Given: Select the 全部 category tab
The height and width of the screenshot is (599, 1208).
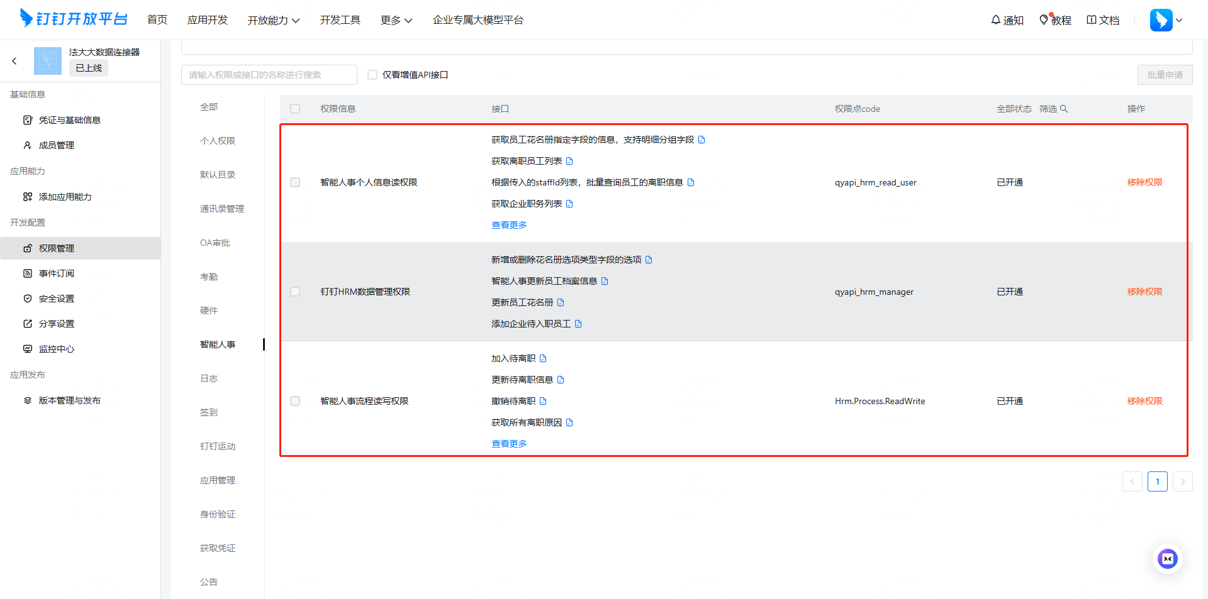Looking at the screenshot, I should (x=209, y=107).
